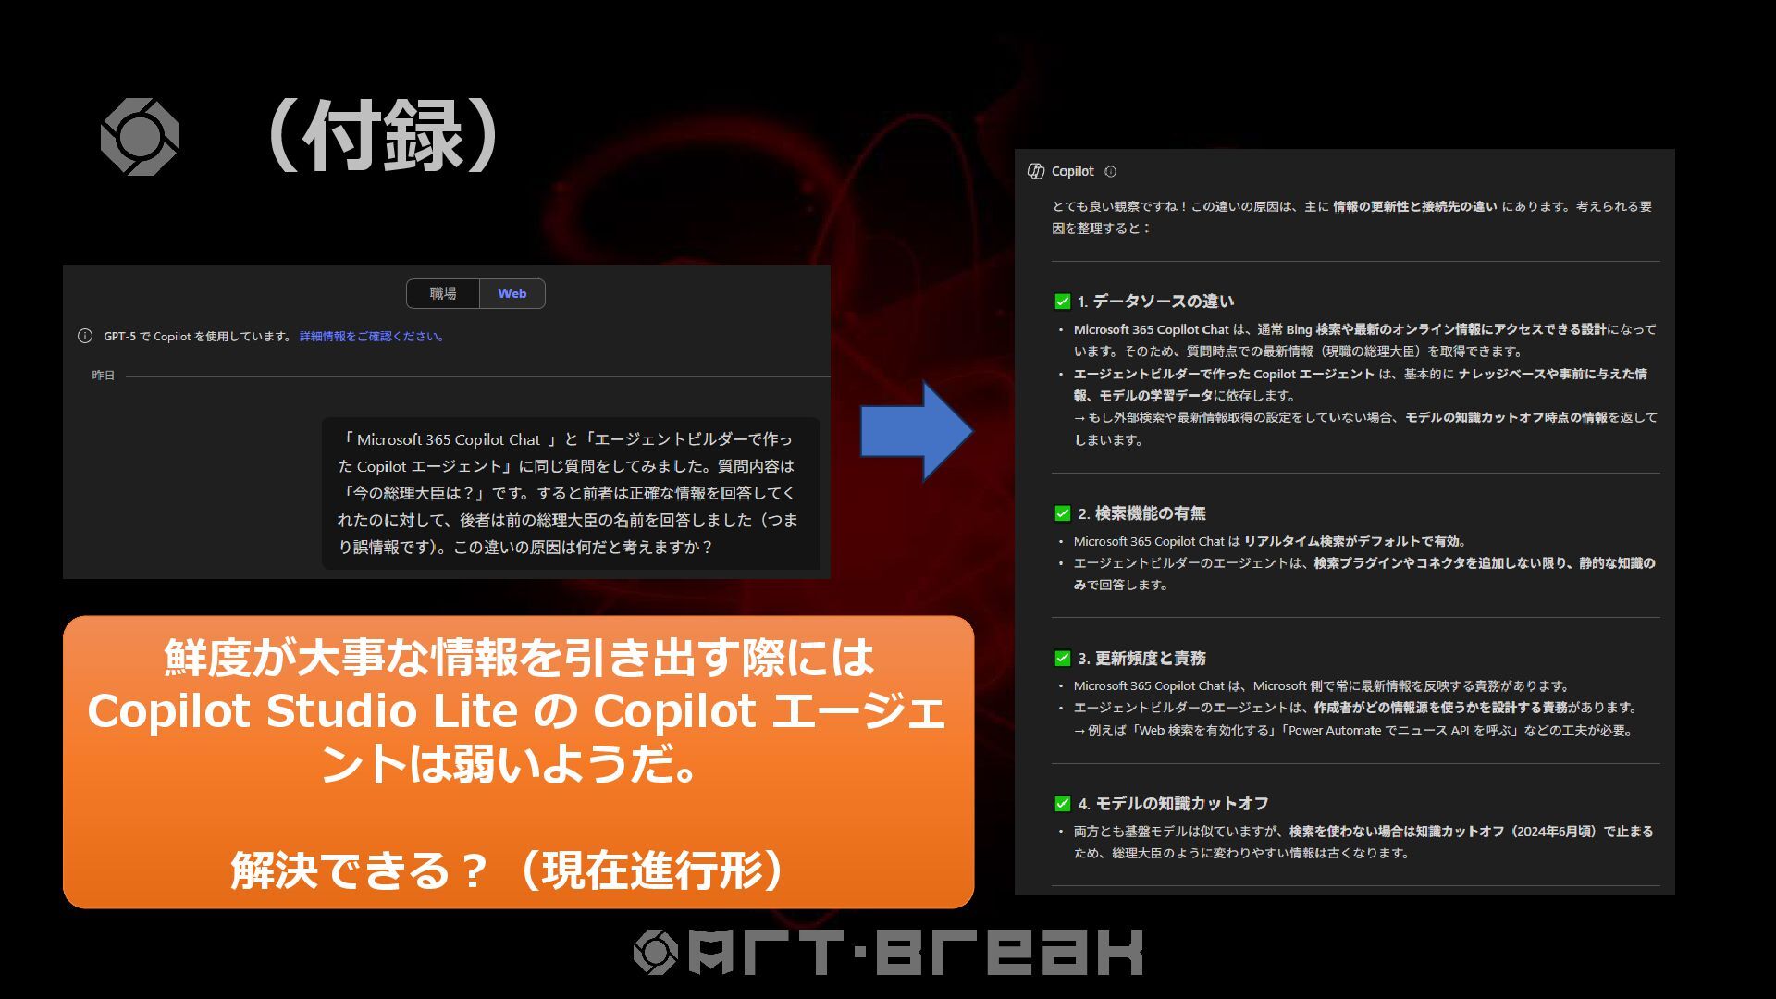Click the 1. データソースの違い heading

1155,302
